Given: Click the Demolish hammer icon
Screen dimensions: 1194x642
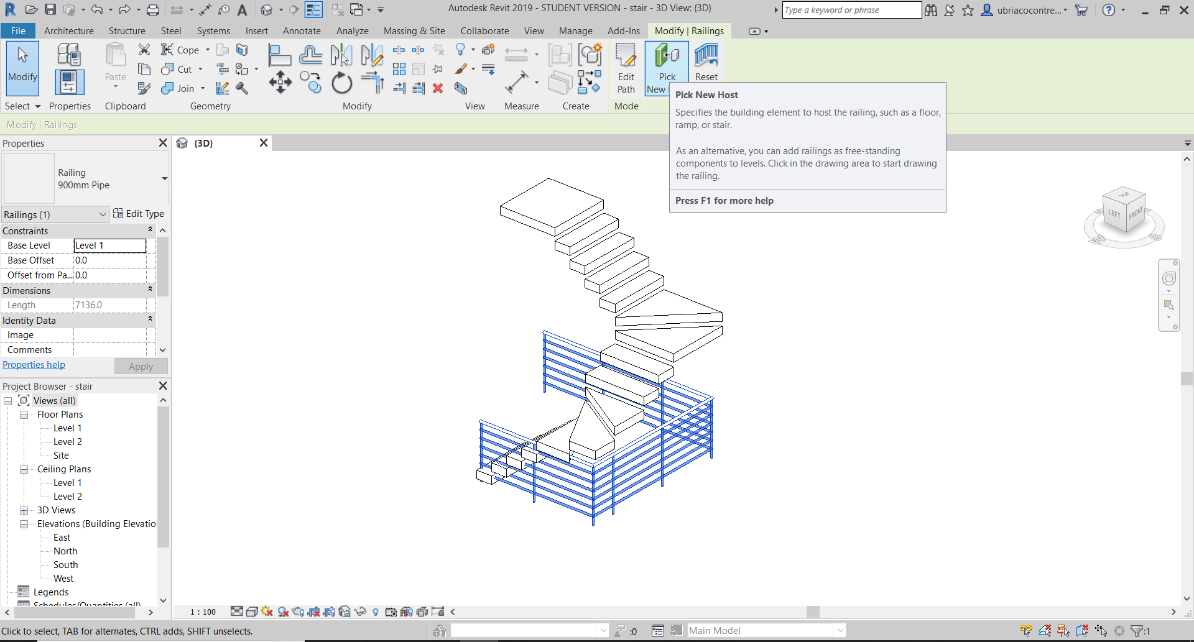Looking at the screenshot, I should point(242,88).
